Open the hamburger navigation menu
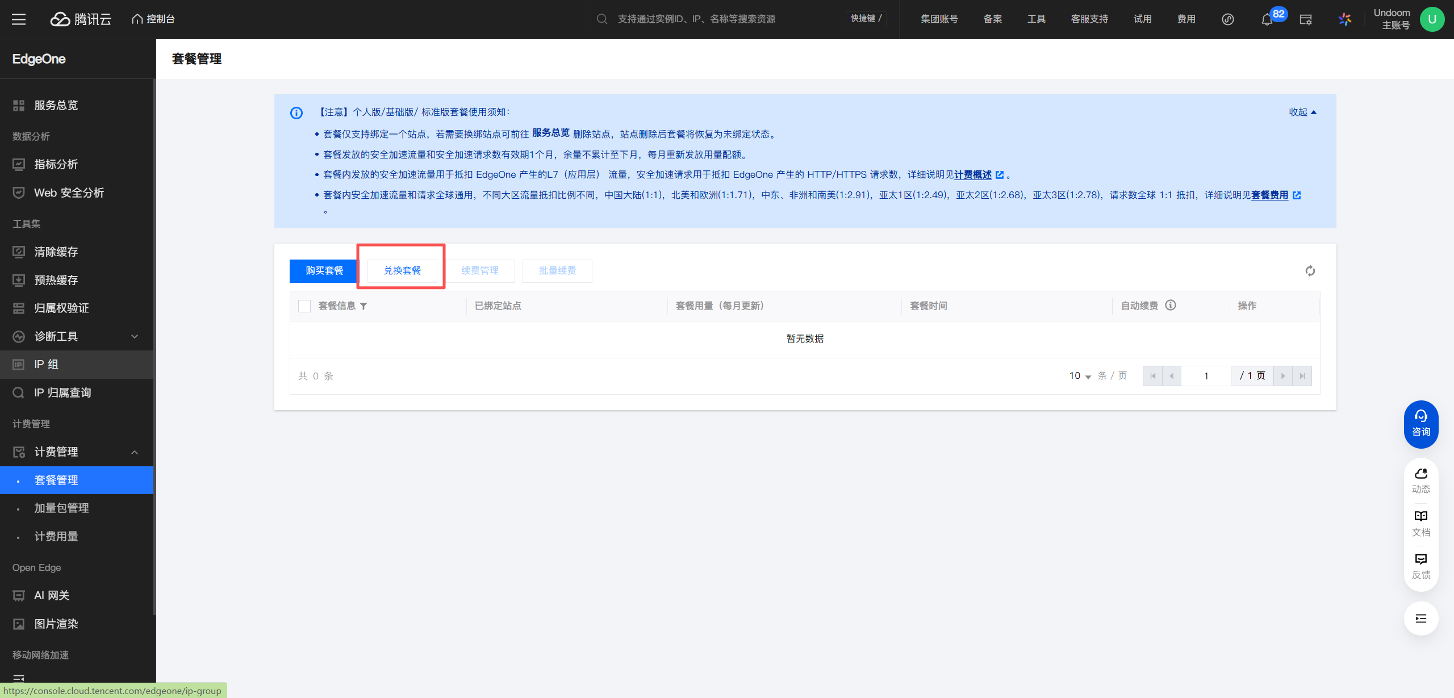The height and width of the screenshot is (698, 1454). pyautogui.click(x=19, y=19)
